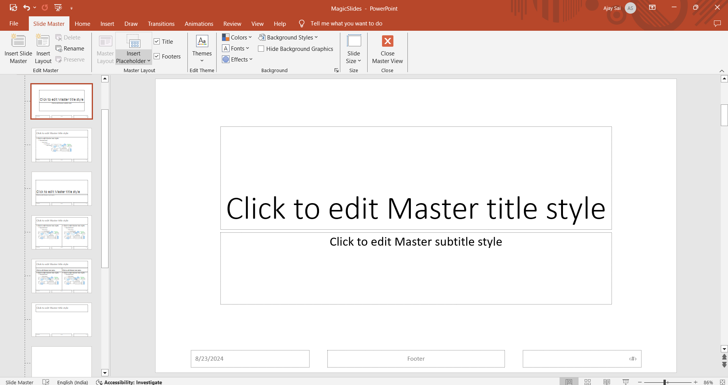Click the Insert Slide Master icon
728x385 pixels.
click(18, 41)
